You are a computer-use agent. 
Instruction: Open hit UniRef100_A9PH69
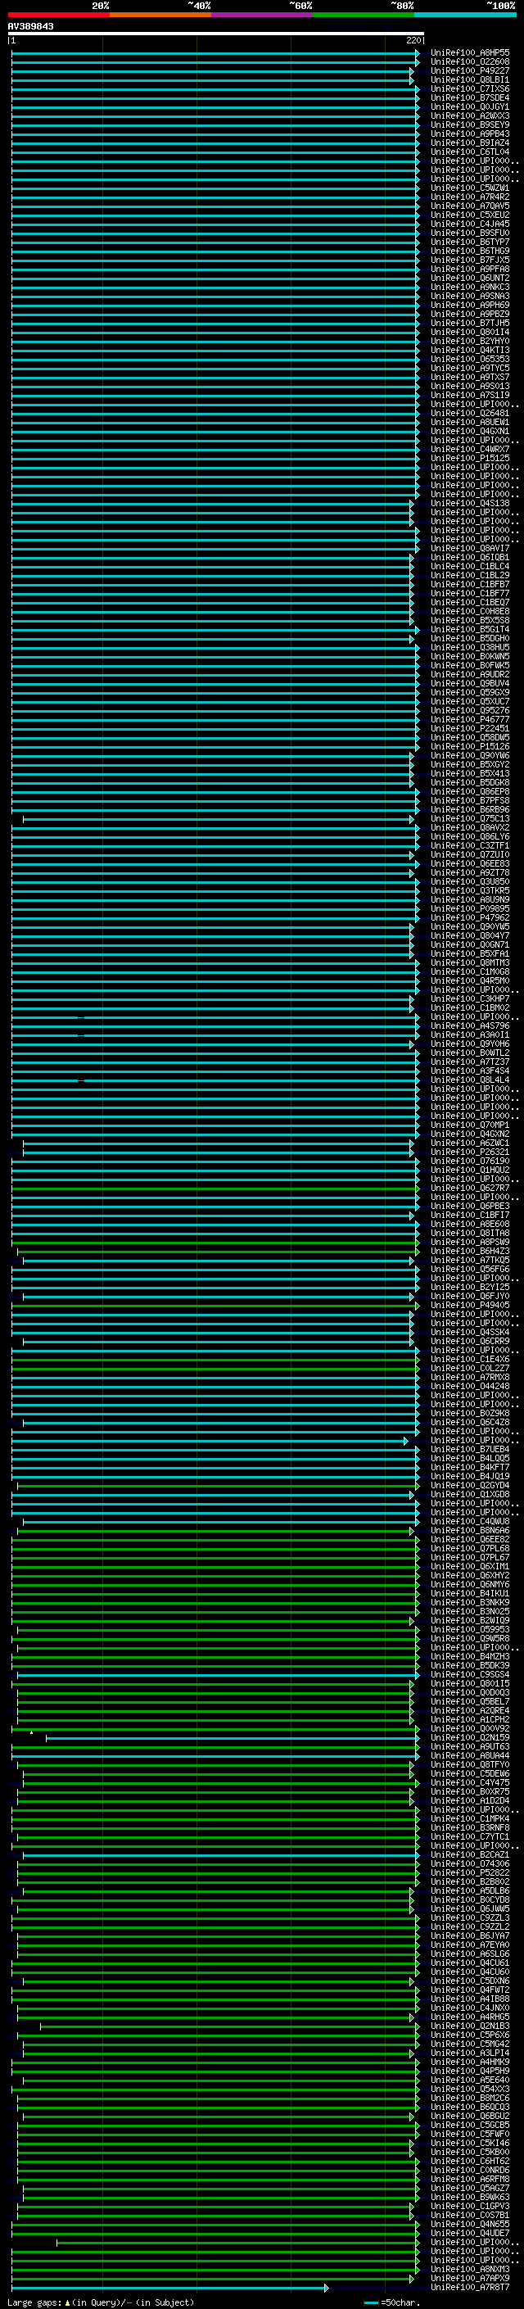[469, 305]
